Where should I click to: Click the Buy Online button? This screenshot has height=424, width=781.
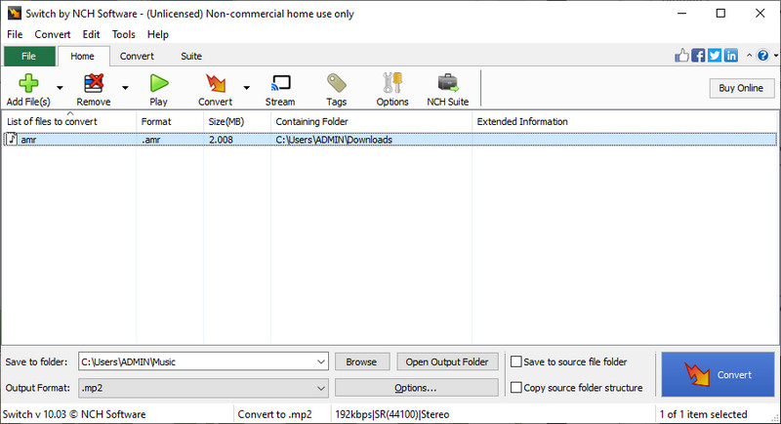(x=741, y=88)
